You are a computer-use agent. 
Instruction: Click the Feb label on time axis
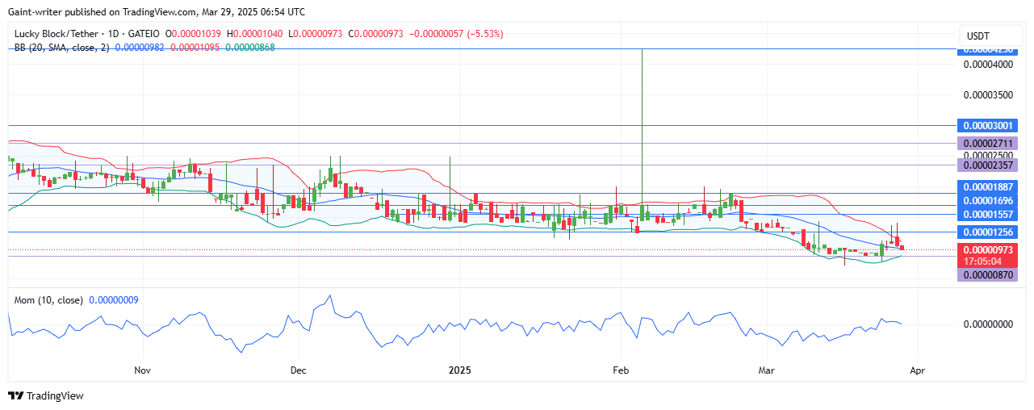620,370
